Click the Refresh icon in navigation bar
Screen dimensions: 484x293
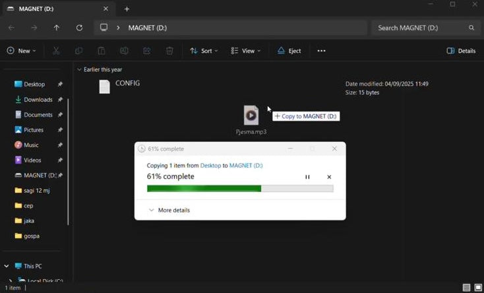click(x=79, y=28)
